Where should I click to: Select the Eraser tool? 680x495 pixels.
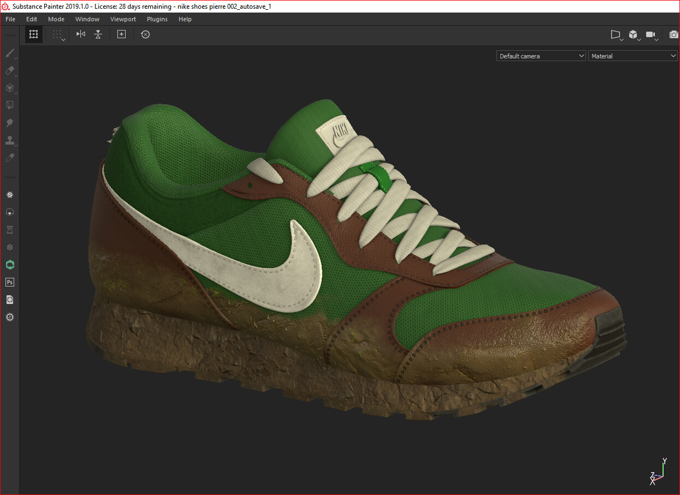[9, 71]
